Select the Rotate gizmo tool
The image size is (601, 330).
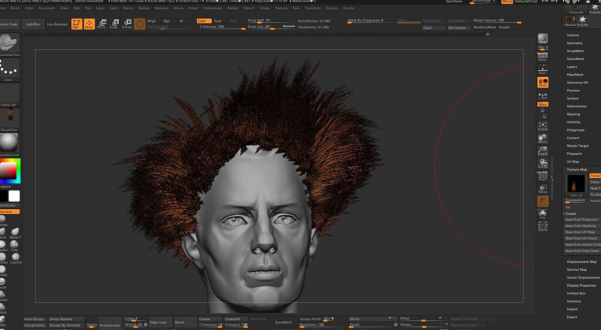point(127,24)
